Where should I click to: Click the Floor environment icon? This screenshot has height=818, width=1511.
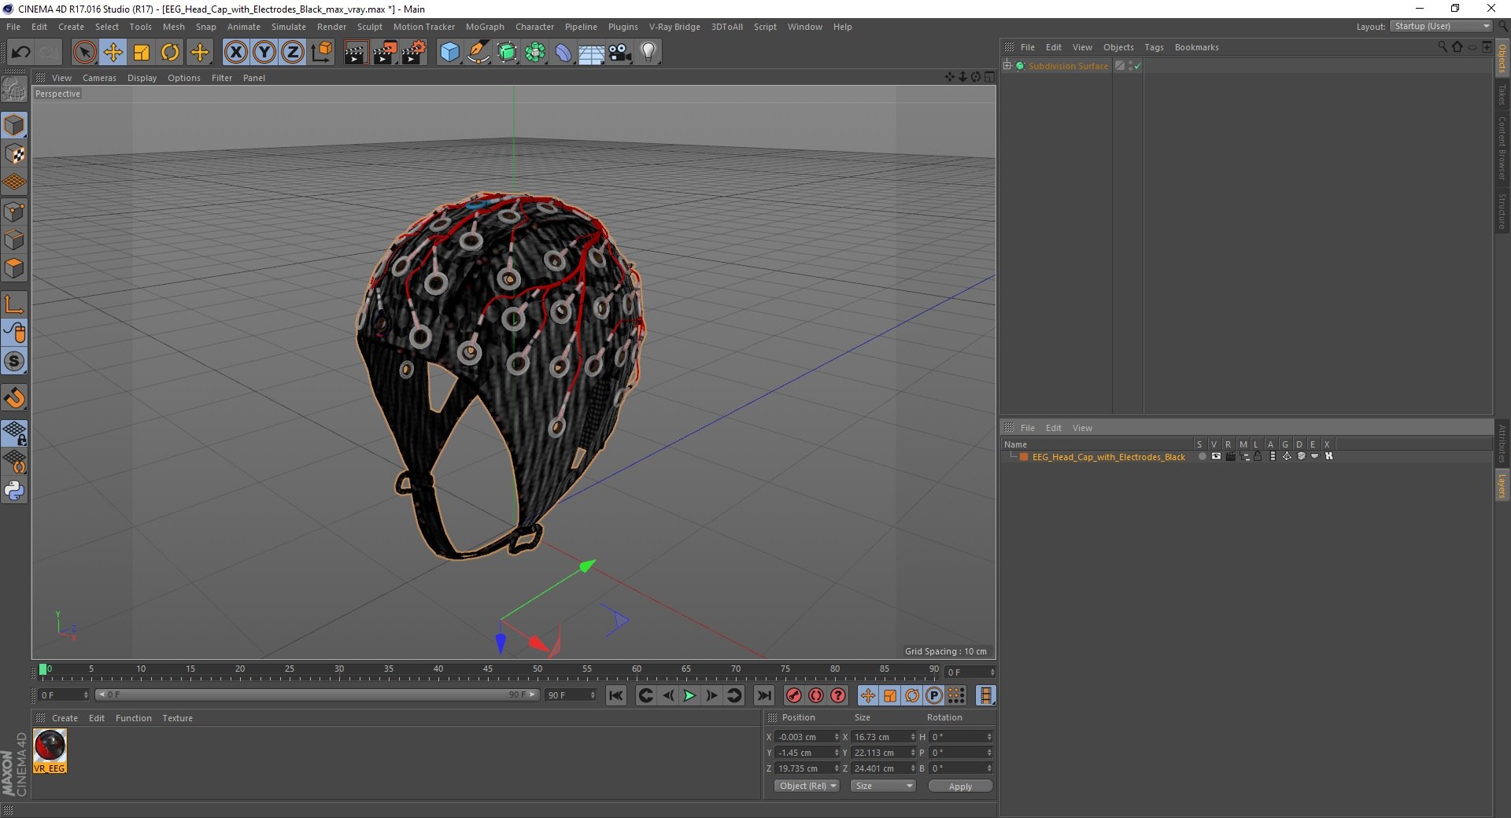[x=591, y=53]
